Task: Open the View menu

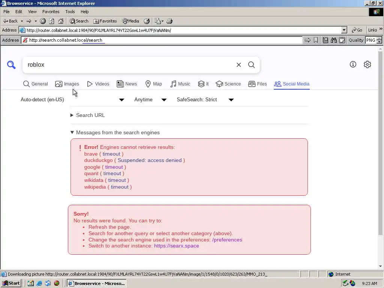Action: pos(32,12)
